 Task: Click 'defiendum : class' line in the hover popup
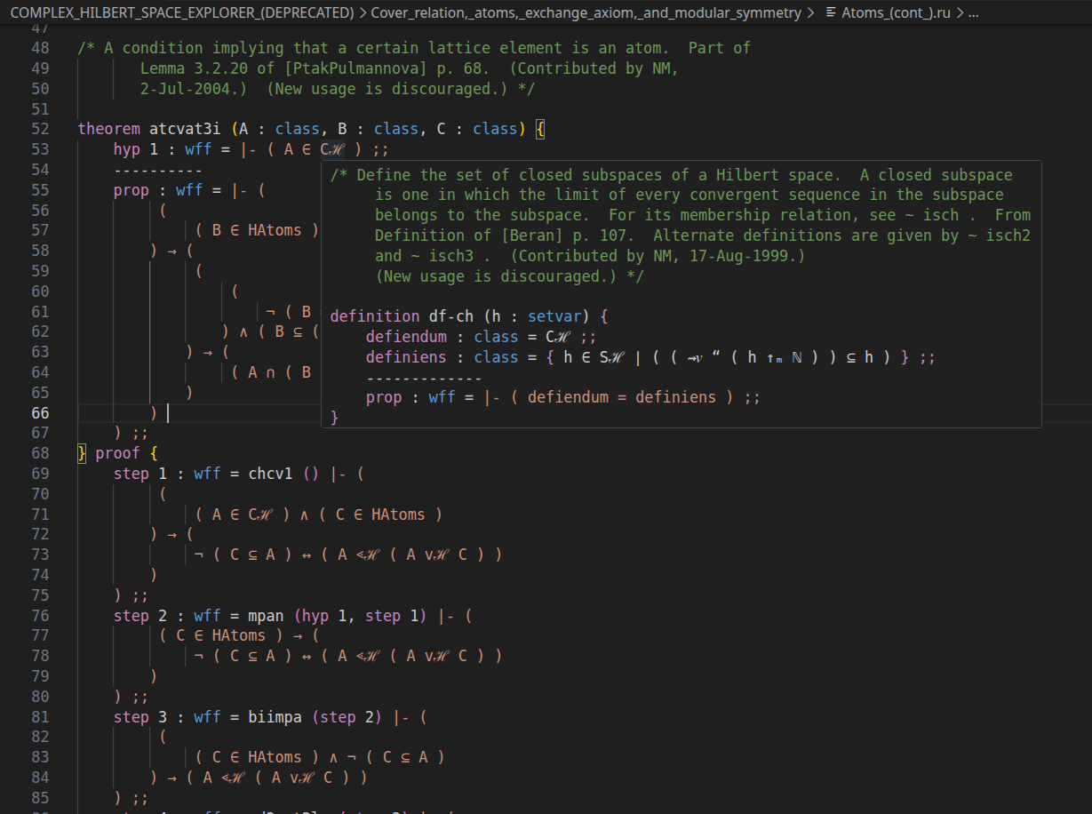pos(482,337)
